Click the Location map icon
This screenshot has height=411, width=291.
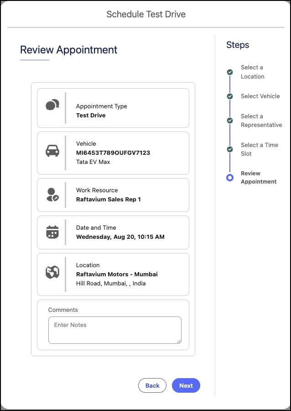tap(52, 272)
